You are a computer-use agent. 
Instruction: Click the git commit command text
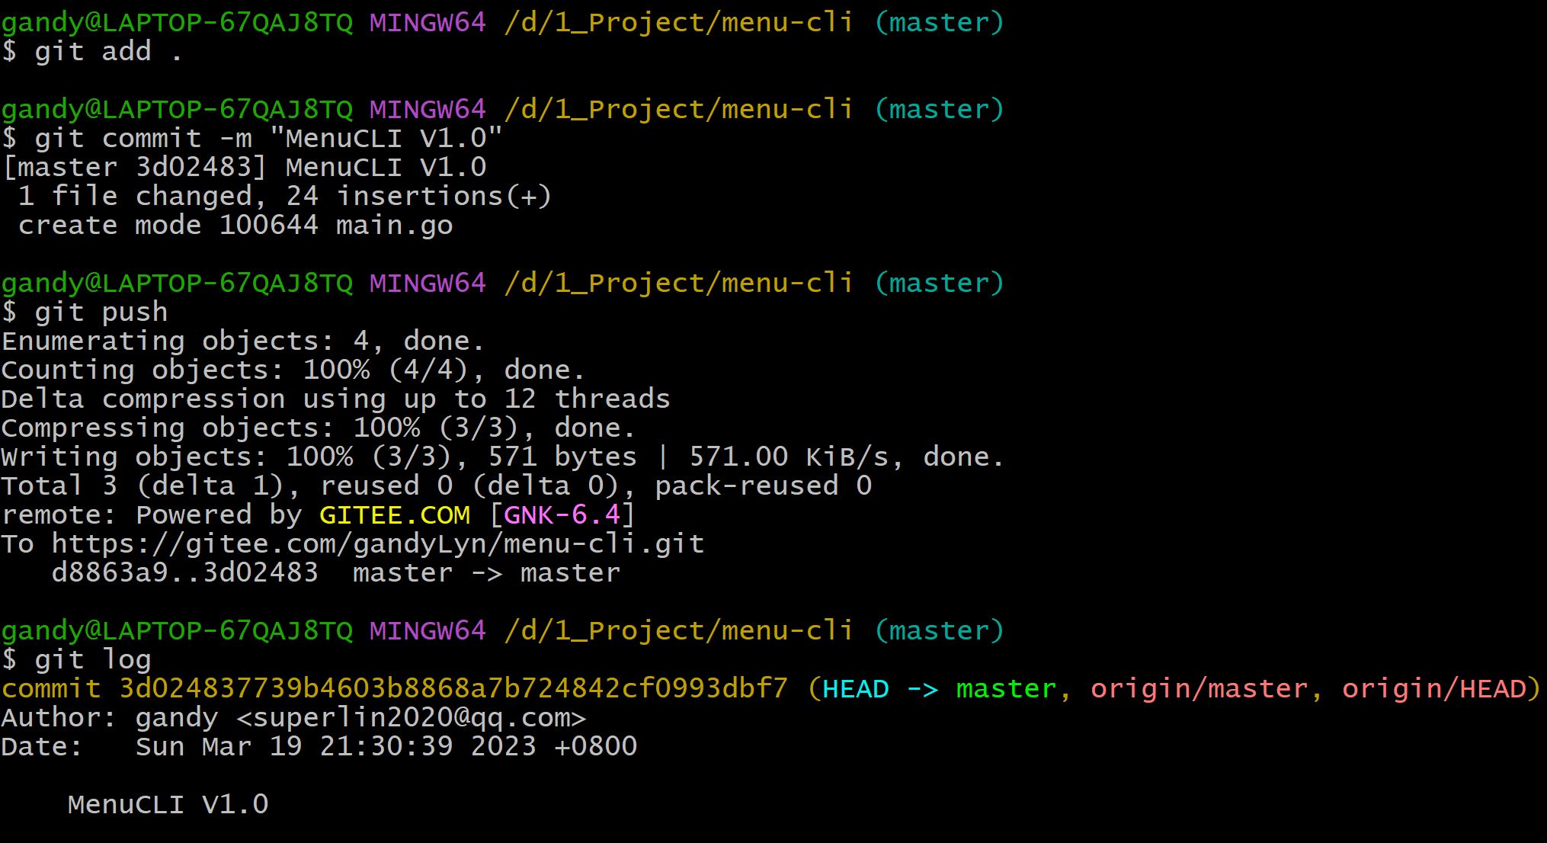(267, 139)
